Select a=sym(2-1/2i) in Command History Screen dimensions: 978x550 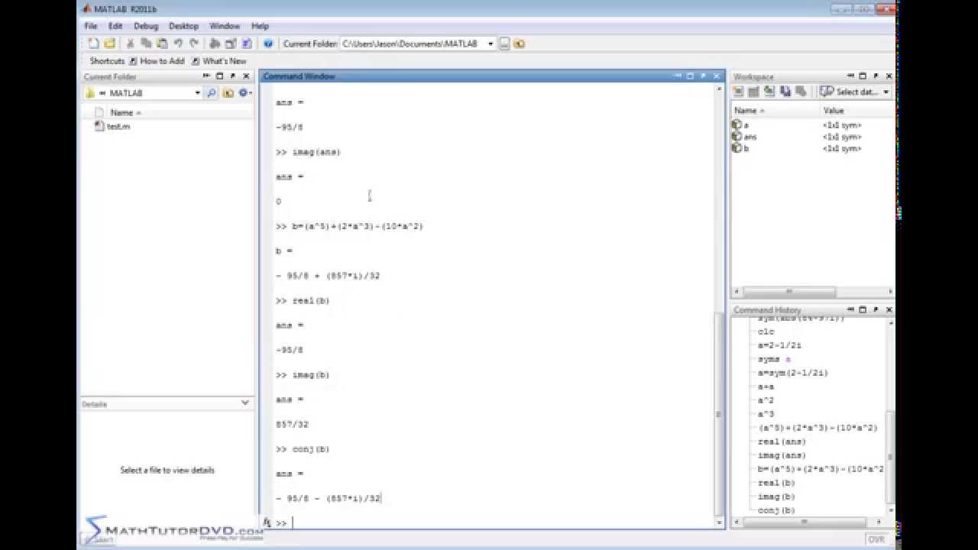coord(792,373)
